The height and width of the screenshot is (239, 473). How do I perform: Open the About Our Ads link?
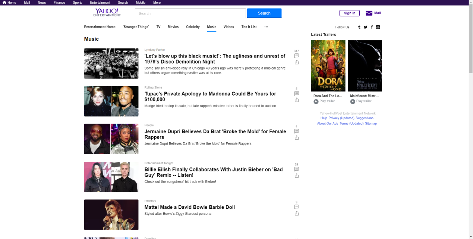[x=328, y=123]
